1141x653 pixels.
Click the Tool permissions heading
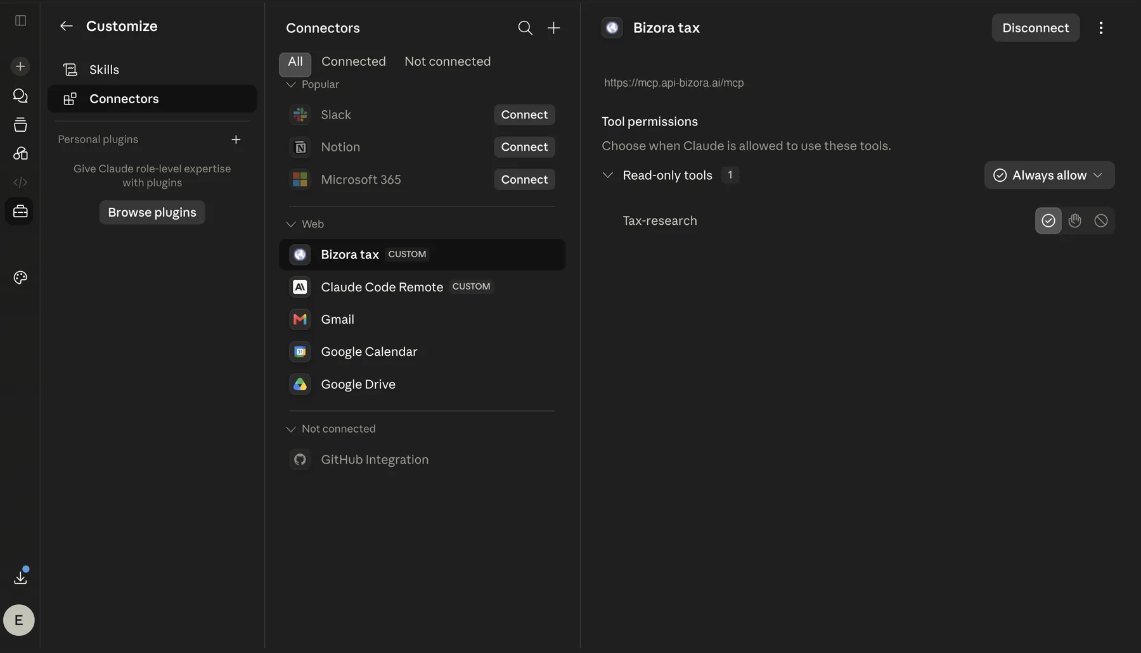coord(650,122)
